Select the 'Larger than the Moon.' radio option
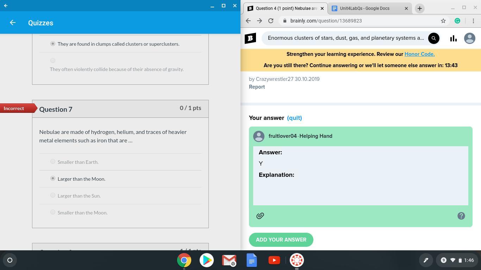The height and width of the screenshot is (270, 481). tap(53, 179)
